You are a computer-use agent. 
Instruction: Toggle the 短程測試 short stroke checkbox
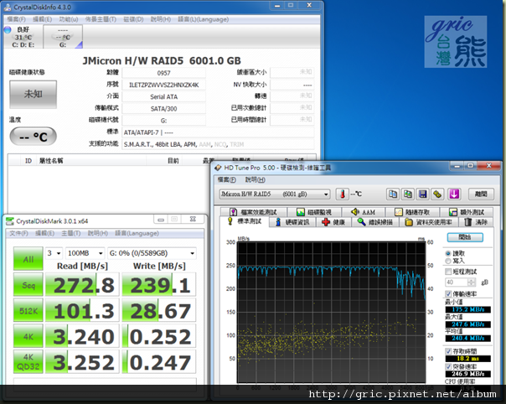click(448, 272)
